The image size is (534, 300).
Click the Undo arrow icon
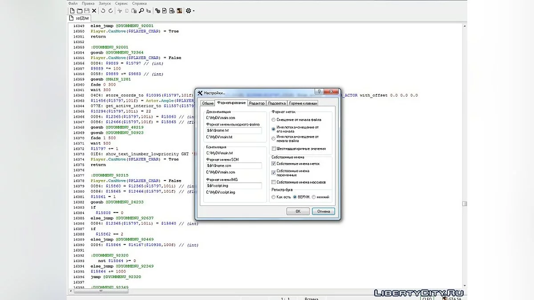pyautogui.click(x=103, y=11)
